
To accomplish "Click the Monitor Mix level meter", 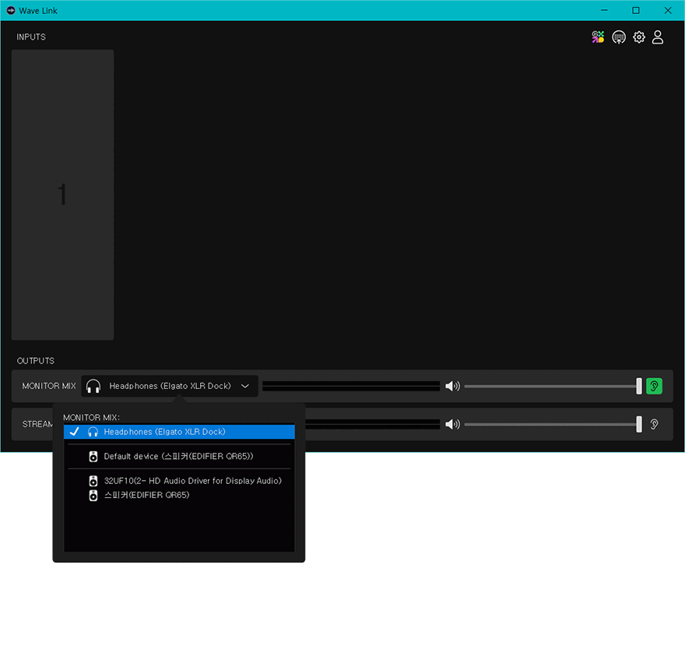I will 351,386.
